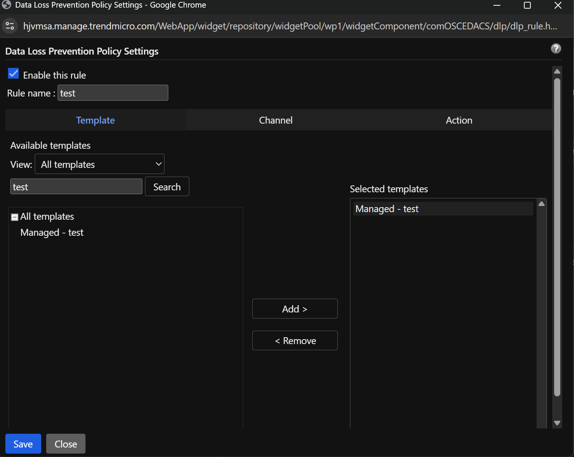Open the help question mark icon

tap(556, 48)
